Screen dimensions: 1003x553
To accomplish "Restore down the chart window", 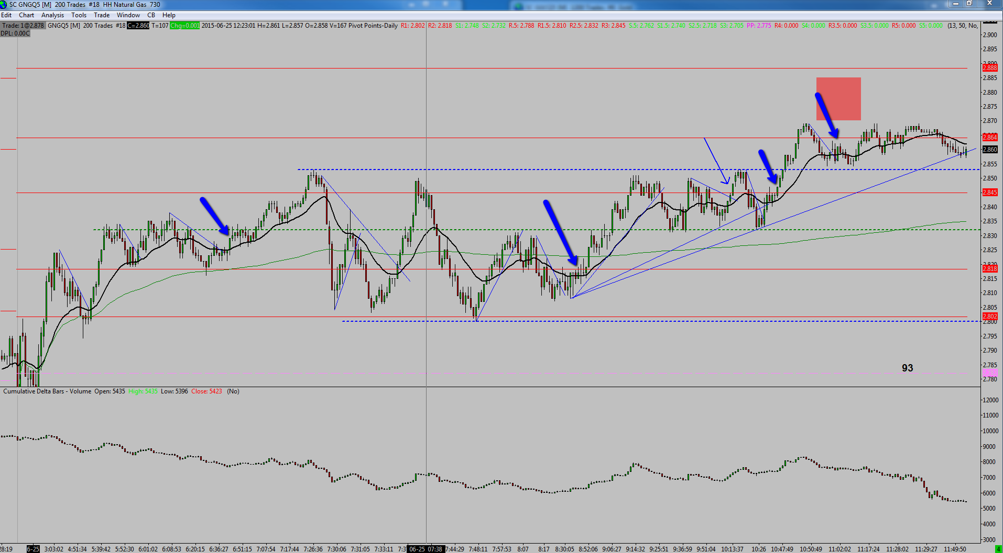I will coord(969,4).
